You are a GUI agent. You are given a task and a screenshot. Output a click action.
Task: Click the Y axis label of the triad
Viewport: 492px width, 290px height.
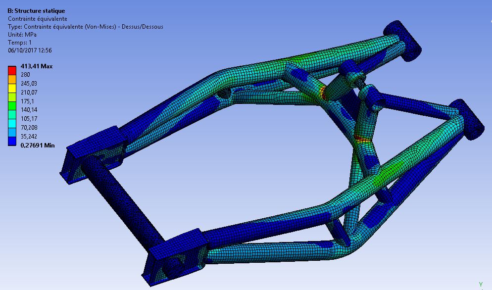pyautogui.click(x=481, y=285)
